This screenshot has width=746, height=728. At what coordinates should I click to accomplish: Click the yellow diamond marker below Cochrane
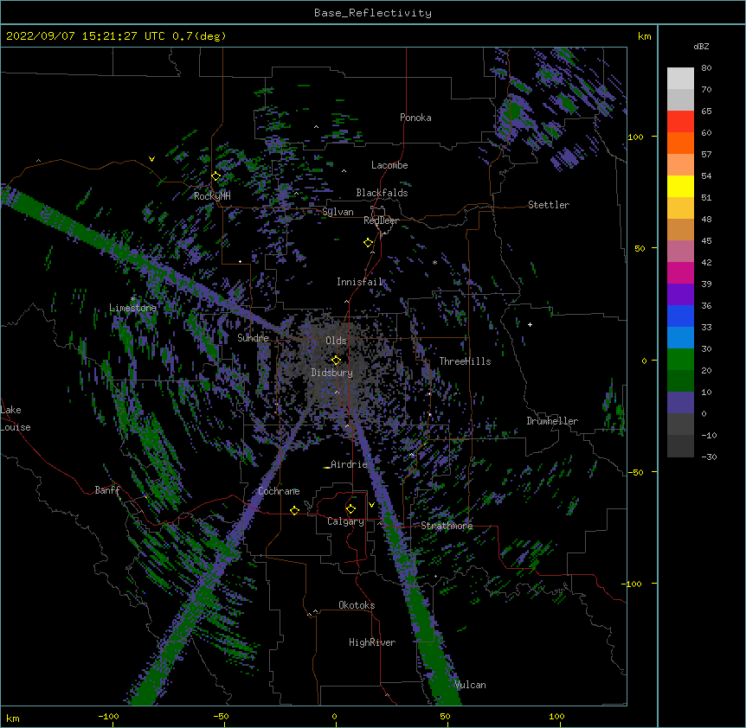coord(294,510)
